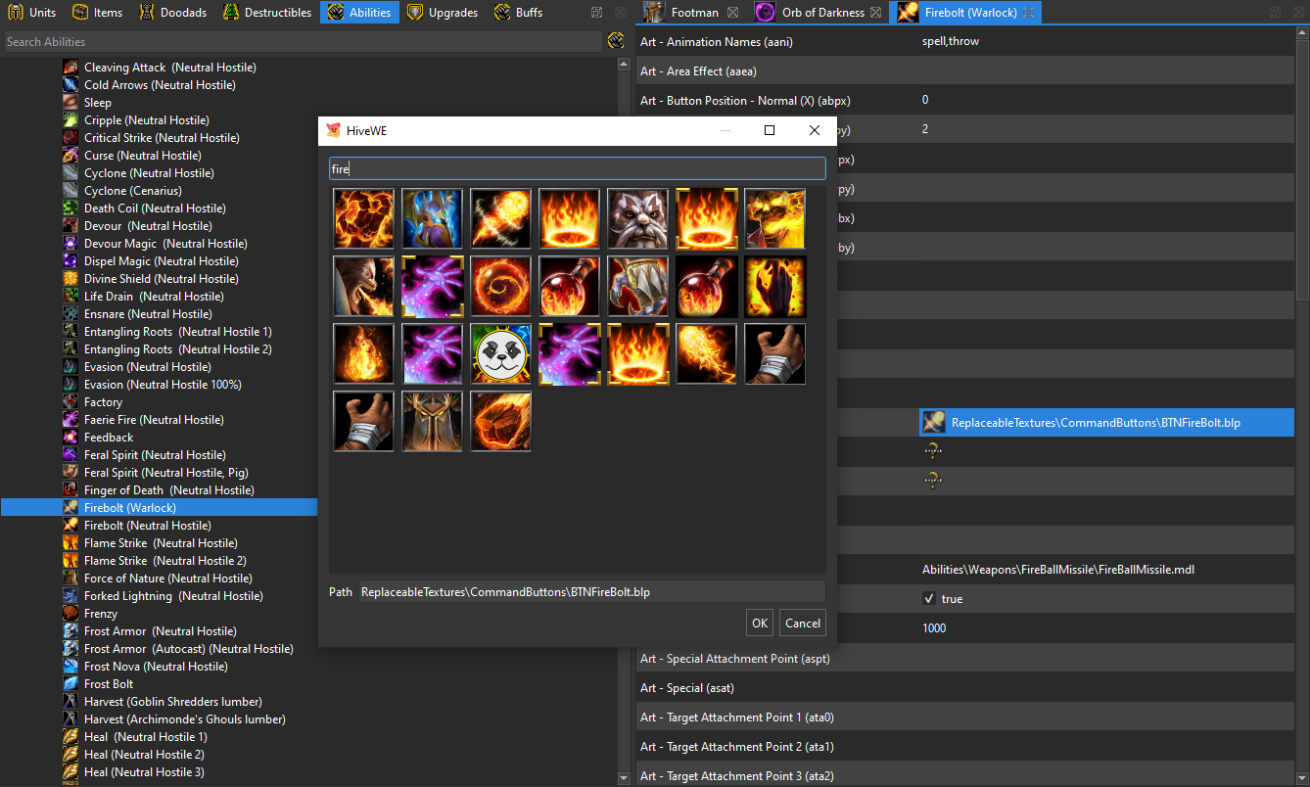Click the gold fist filter icon beside search

616,41
